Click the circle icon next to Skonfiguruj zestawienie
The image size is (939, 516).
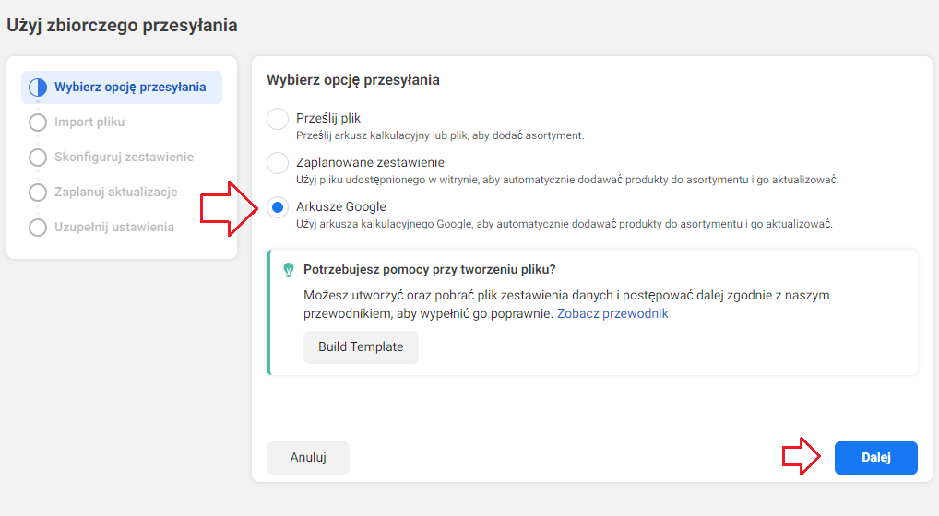pyautogui.click(x=38, y=158)
